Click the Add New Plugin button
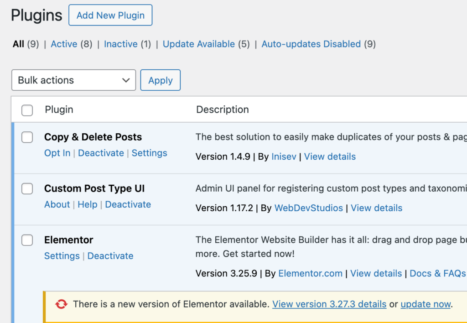The width and height of the screenshot is (467, 323). pyautogui.click(x=110, y=15)
